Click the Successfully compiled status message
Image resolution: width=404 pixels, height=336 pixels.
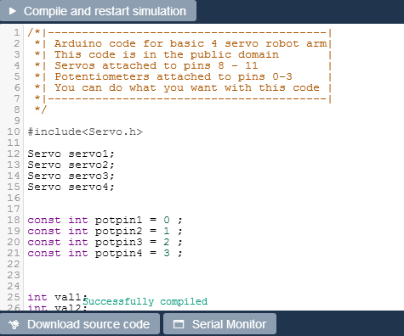(145, 301)
